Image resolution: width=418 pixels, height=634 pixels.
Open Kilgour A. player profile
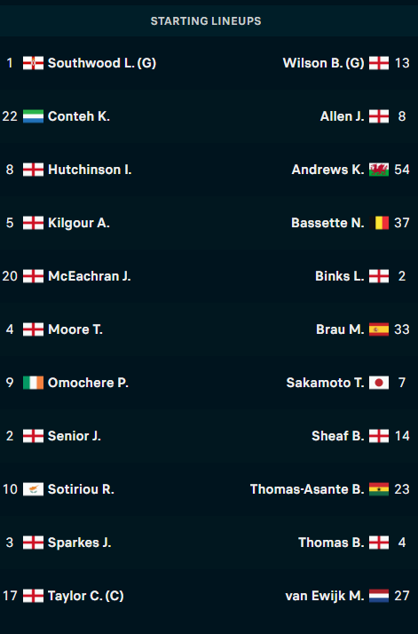79,223
